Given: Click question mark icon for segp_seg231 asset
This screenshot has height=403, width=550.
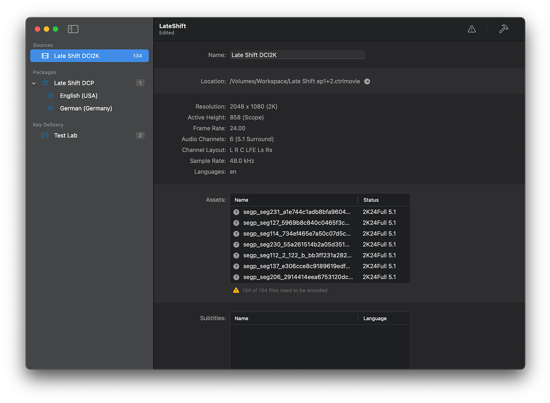Looking at the screenshot, I should click(x=236, y=212).
